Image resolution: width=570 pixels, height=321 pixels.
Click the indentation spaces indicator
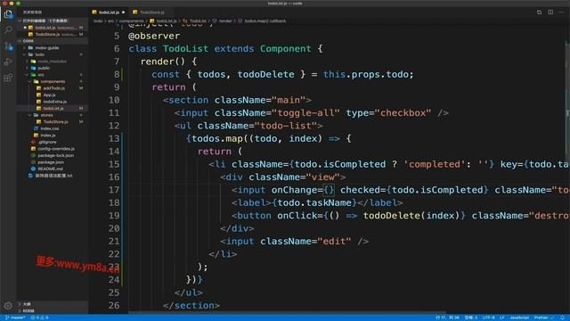[471, 317]
